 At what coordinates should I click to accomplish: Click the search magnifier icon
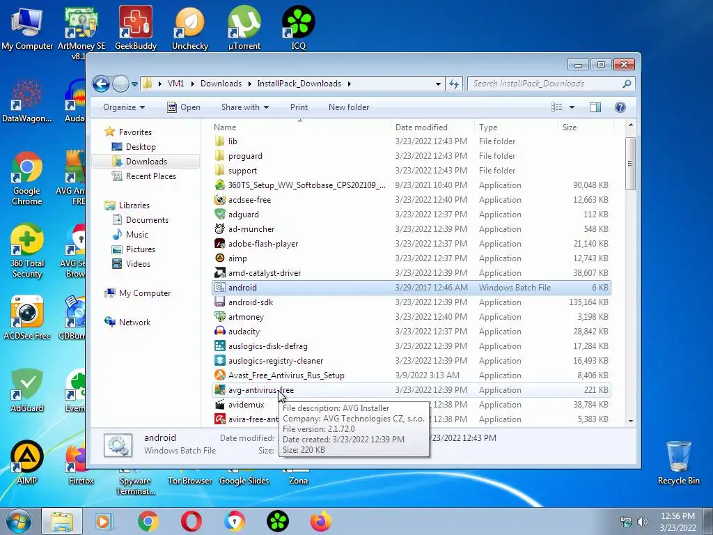click(627, 84)
